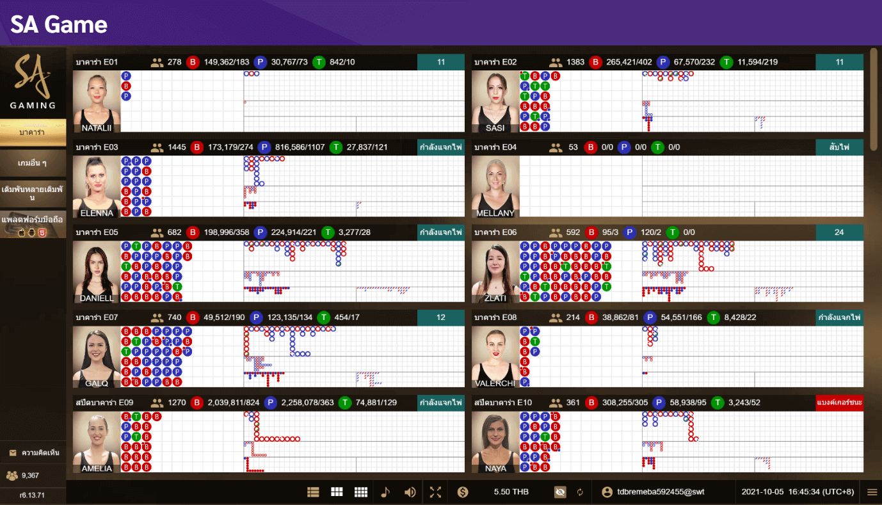
Task: Click the players count icon on table E09
Action: point(157,403)
